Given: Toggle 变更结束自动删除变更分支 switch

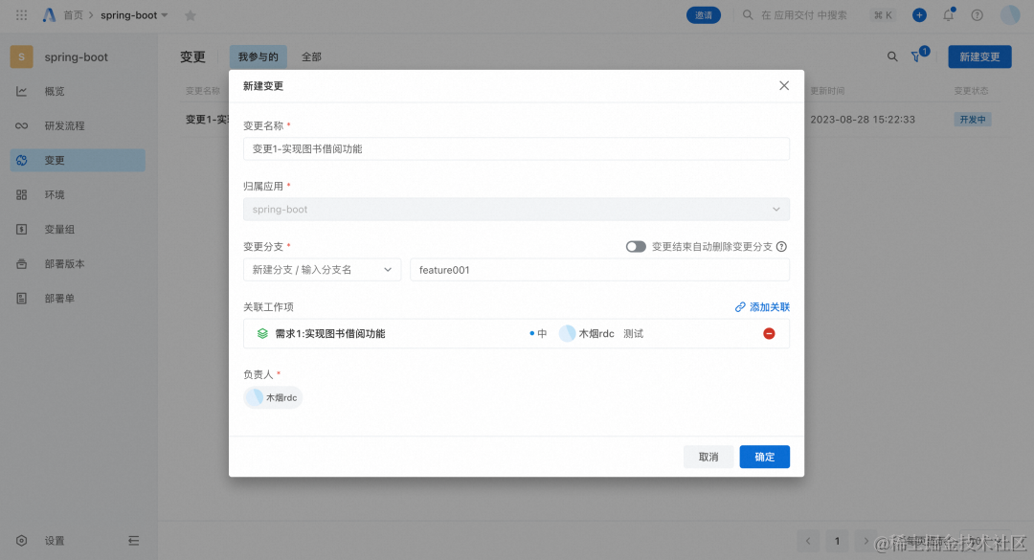Looking at the screenshot, I should (x=636, y=246).
